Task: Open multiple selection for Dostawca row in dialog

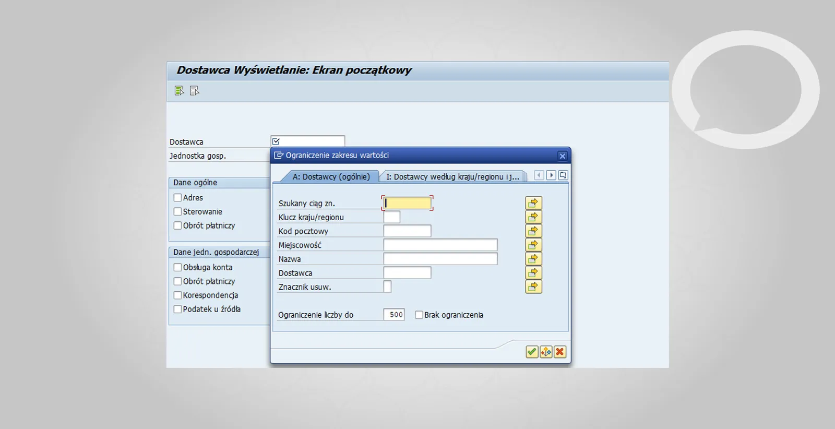Action: point(533,273)
